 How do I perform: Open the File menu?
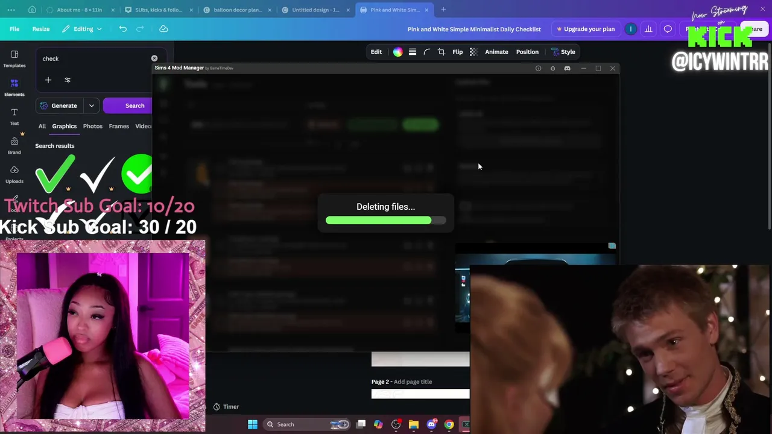click(x=14, y=29)
